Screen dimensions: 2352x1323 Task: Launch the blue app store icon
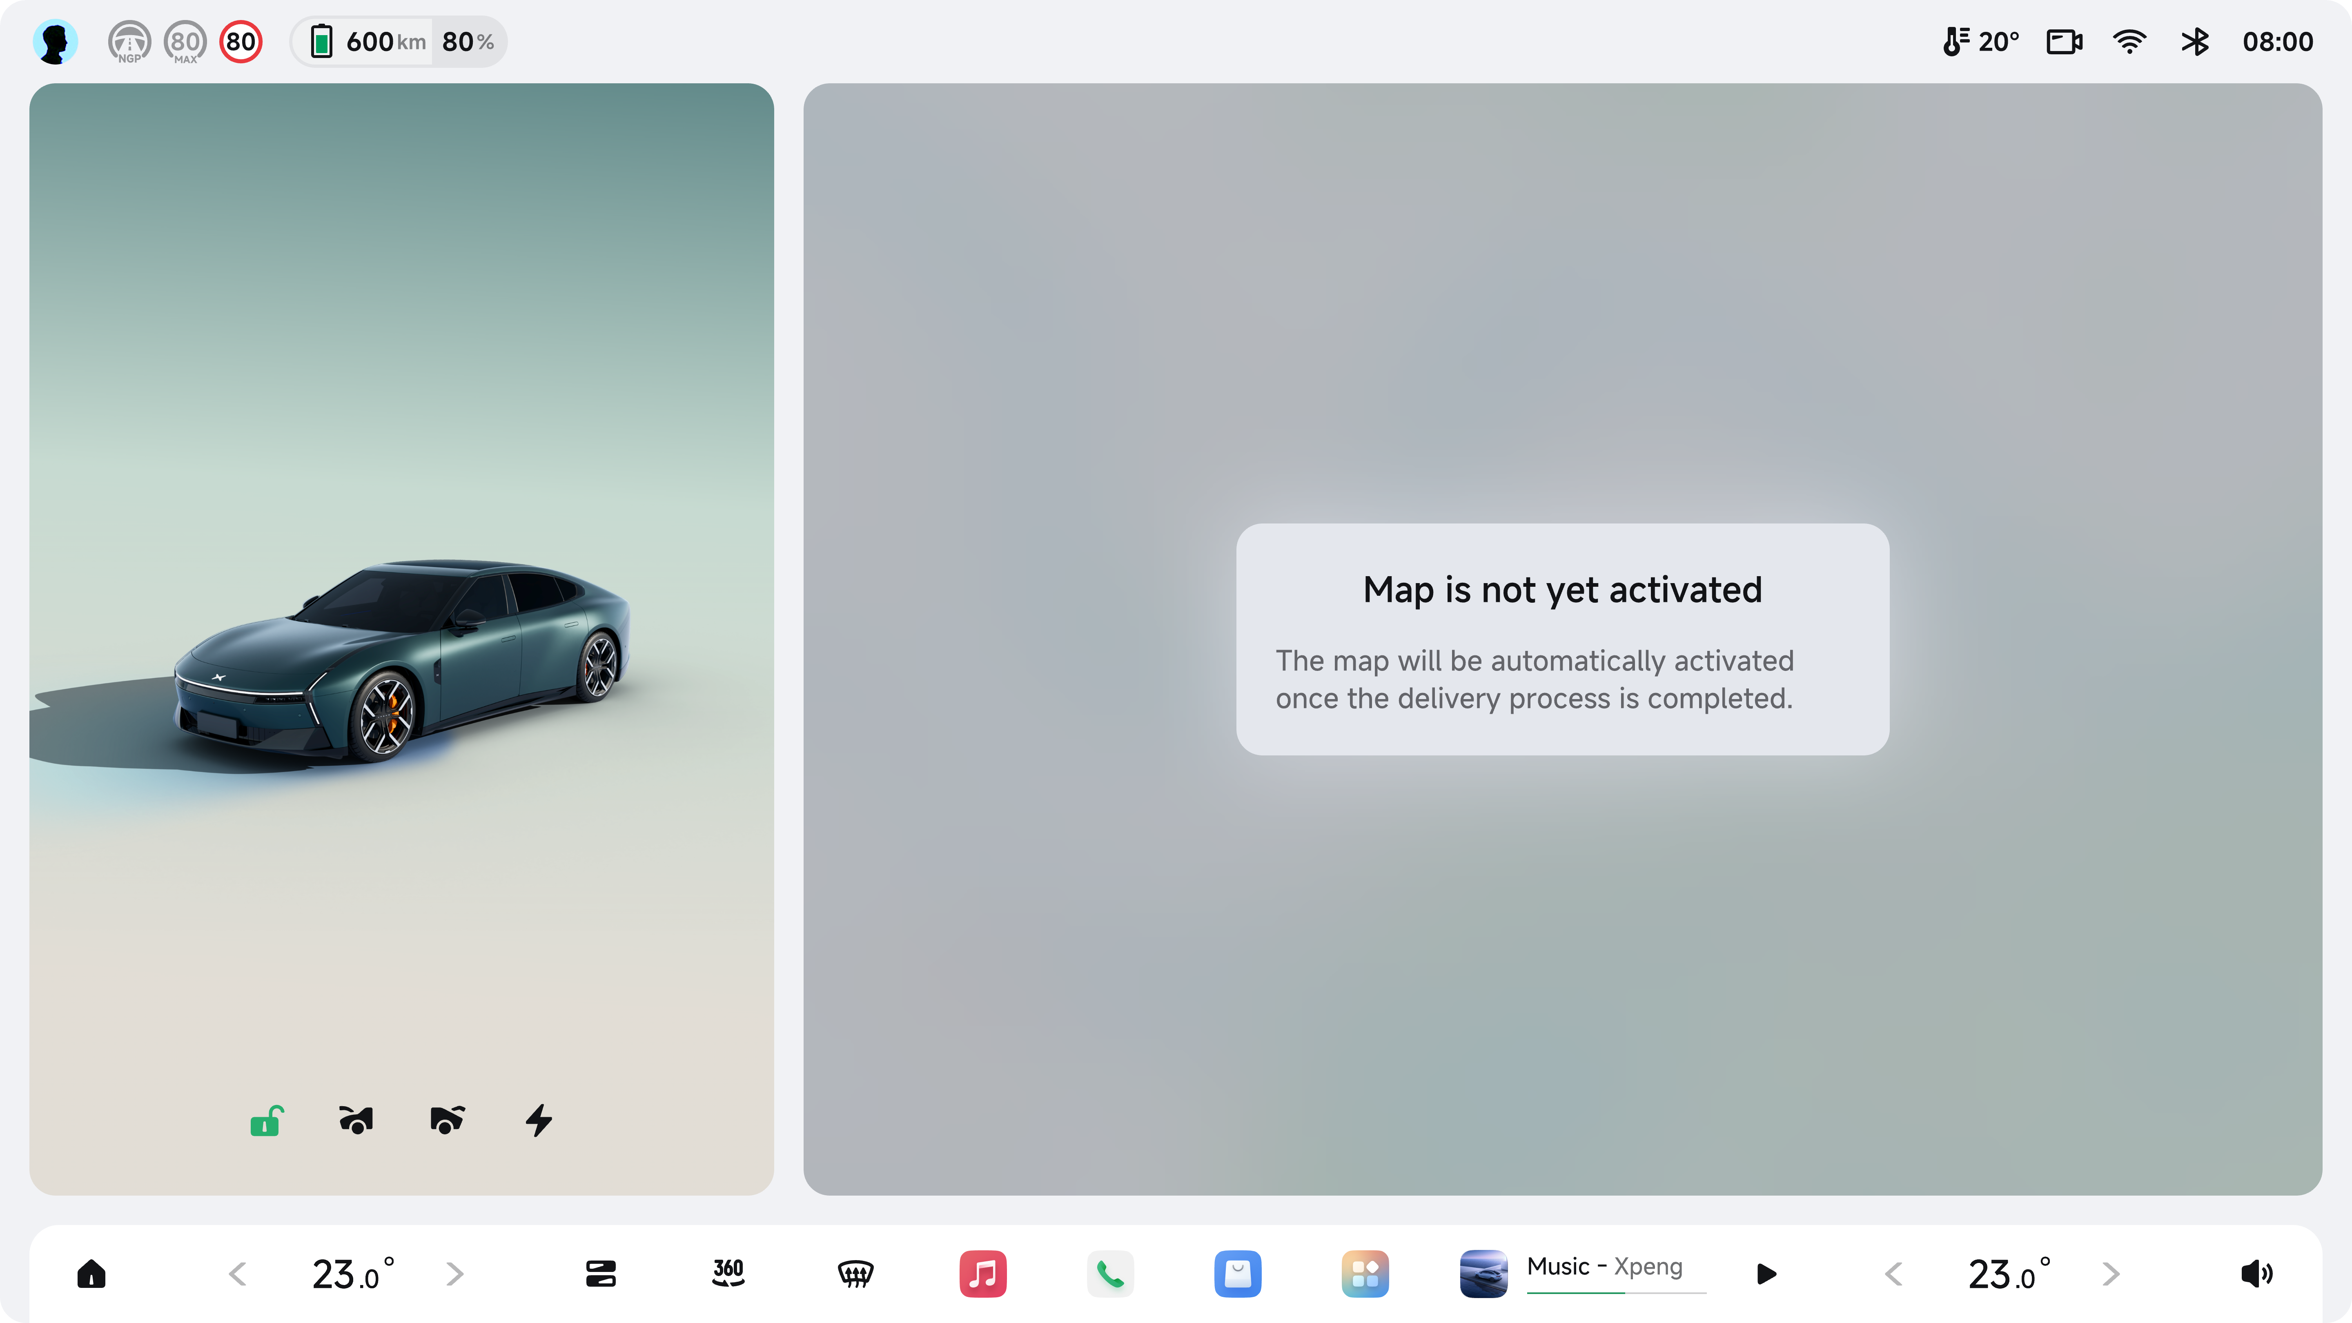coord(1237,1274)
